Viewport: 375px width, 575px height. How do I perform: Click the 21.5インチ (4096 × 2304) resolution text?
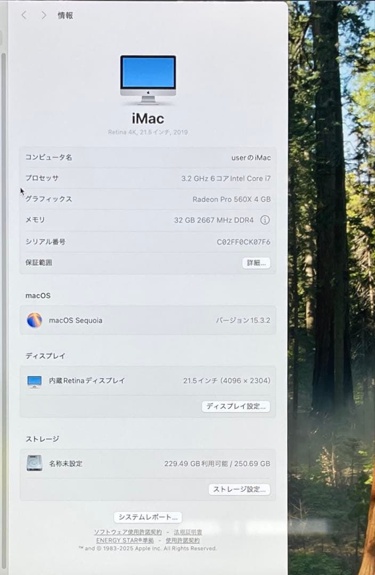coord(227,381)
